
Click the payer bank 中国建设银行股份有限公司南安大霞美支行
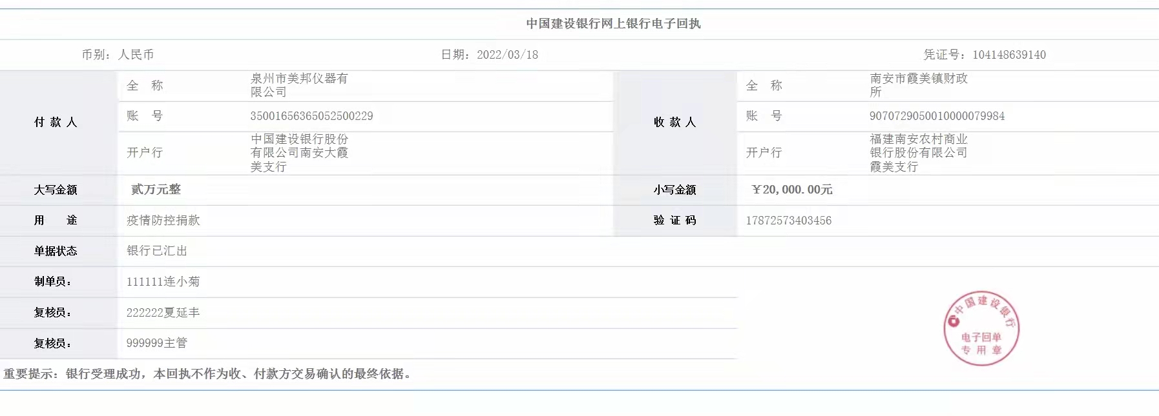298,153
